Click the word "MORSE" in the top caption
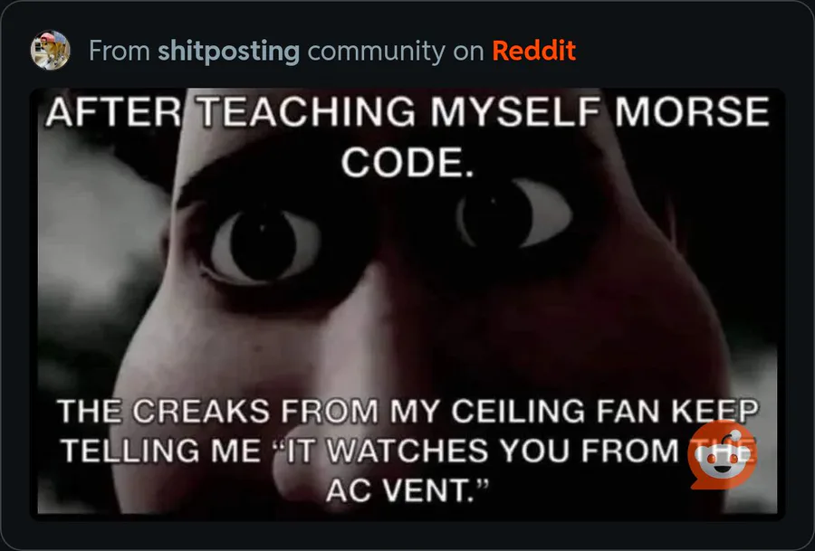 [x=693, y=111]
